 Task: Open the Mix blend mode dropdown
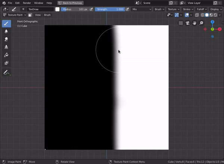(141, 9)
